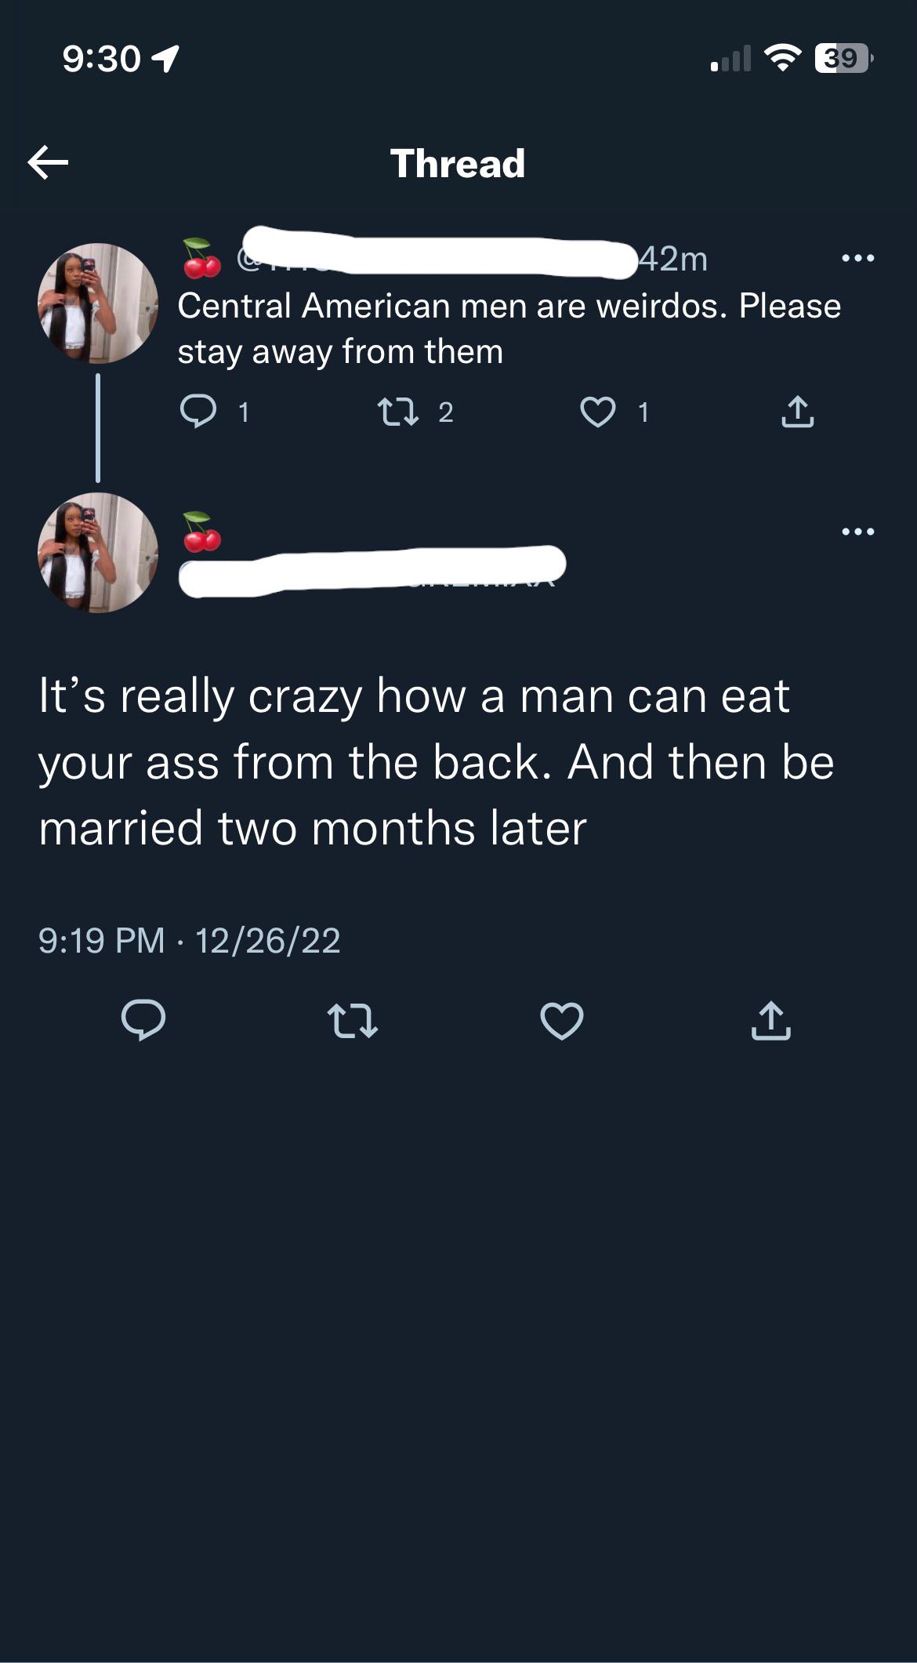Reply to the Central American men tweet
This screenshot has height=1663, width=917.
pyautogui.click(x=198, y=411)
